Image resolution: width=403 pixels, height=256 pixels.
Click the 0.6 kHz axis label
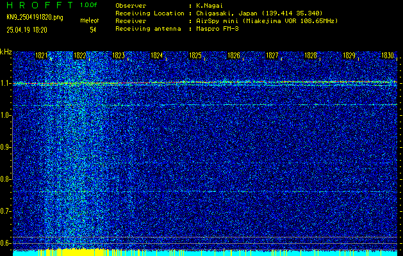coord(5,243)
